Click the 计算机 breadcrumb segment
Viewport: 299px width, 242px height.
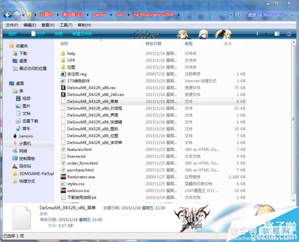click(x=46, y=14)
